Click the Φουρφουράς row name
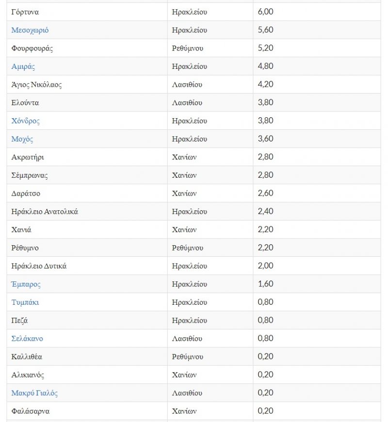This screenshot has width=388, height=422. coord(32,48)
